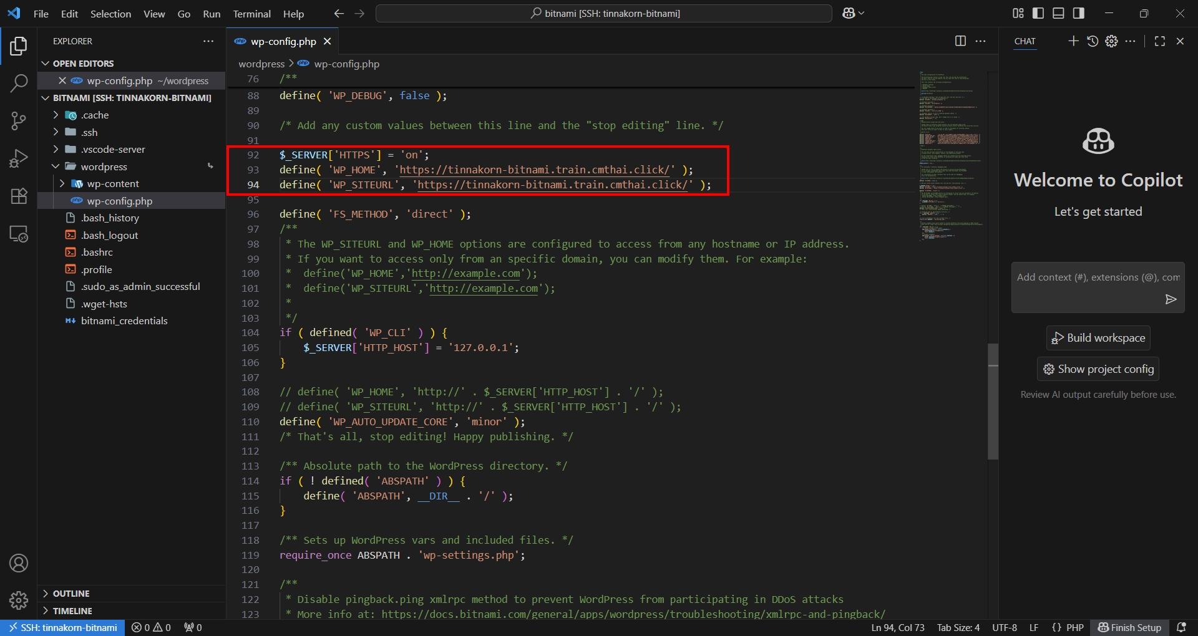Close wp-config.php in Open Editors
Viewport: 1198px width, 636px height.
(x=62, y=80)
